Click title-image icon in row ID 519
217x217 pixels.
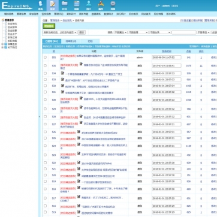pos(79,181)
